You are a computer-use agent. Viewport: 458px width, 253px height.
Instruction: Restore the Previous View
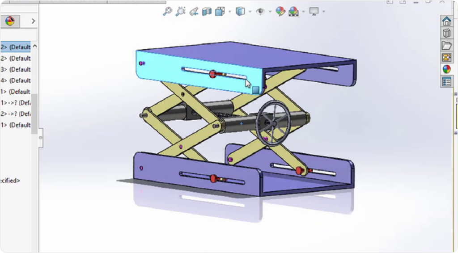click(194, 12)
